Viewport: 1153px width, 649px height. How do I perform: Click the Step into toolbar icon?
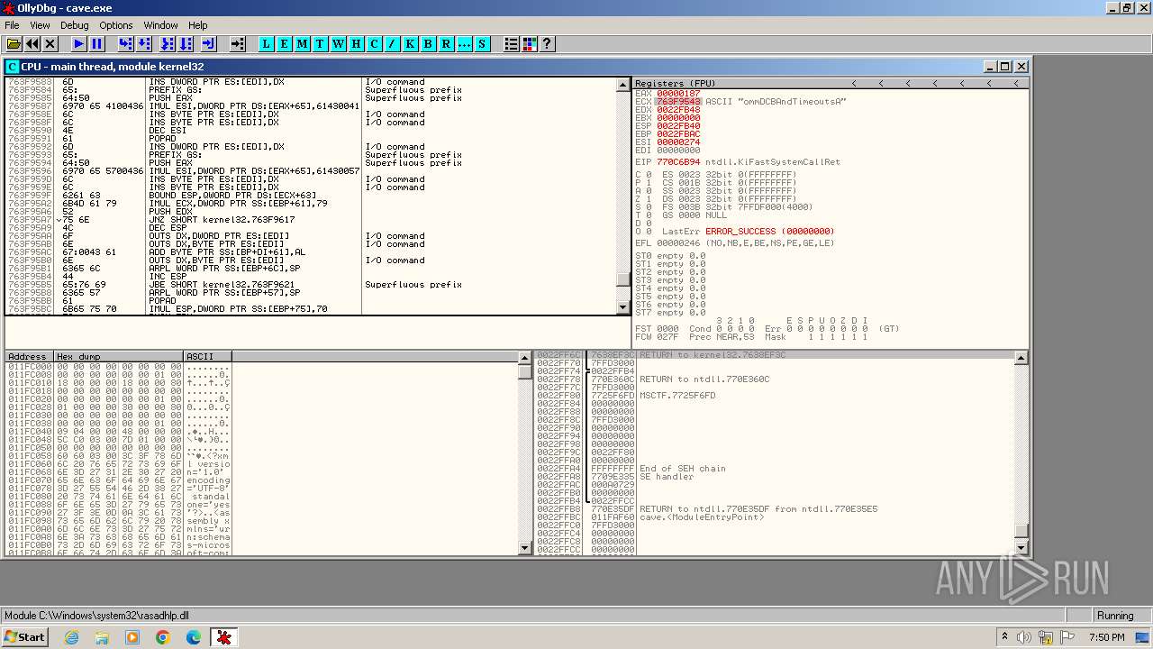click(126, 43)
